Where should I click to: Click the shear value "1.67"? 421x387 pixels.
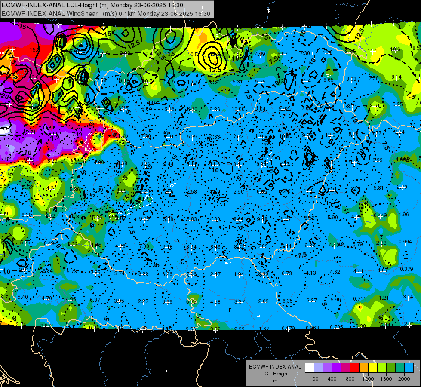[264, 329]
